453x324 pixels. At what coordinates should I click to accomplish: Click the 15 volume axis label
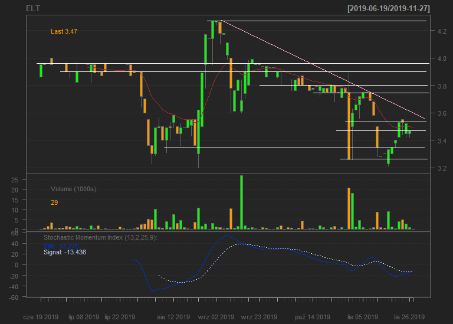[x=14, y=200]
